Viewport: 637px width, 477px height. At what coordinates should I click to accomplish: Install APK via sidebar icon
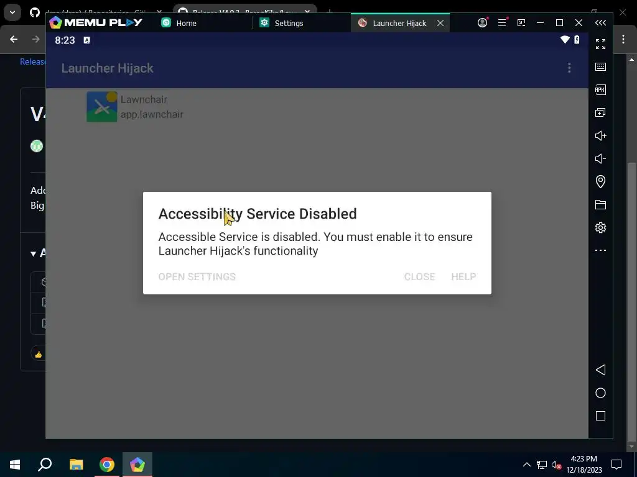(600, 89)
